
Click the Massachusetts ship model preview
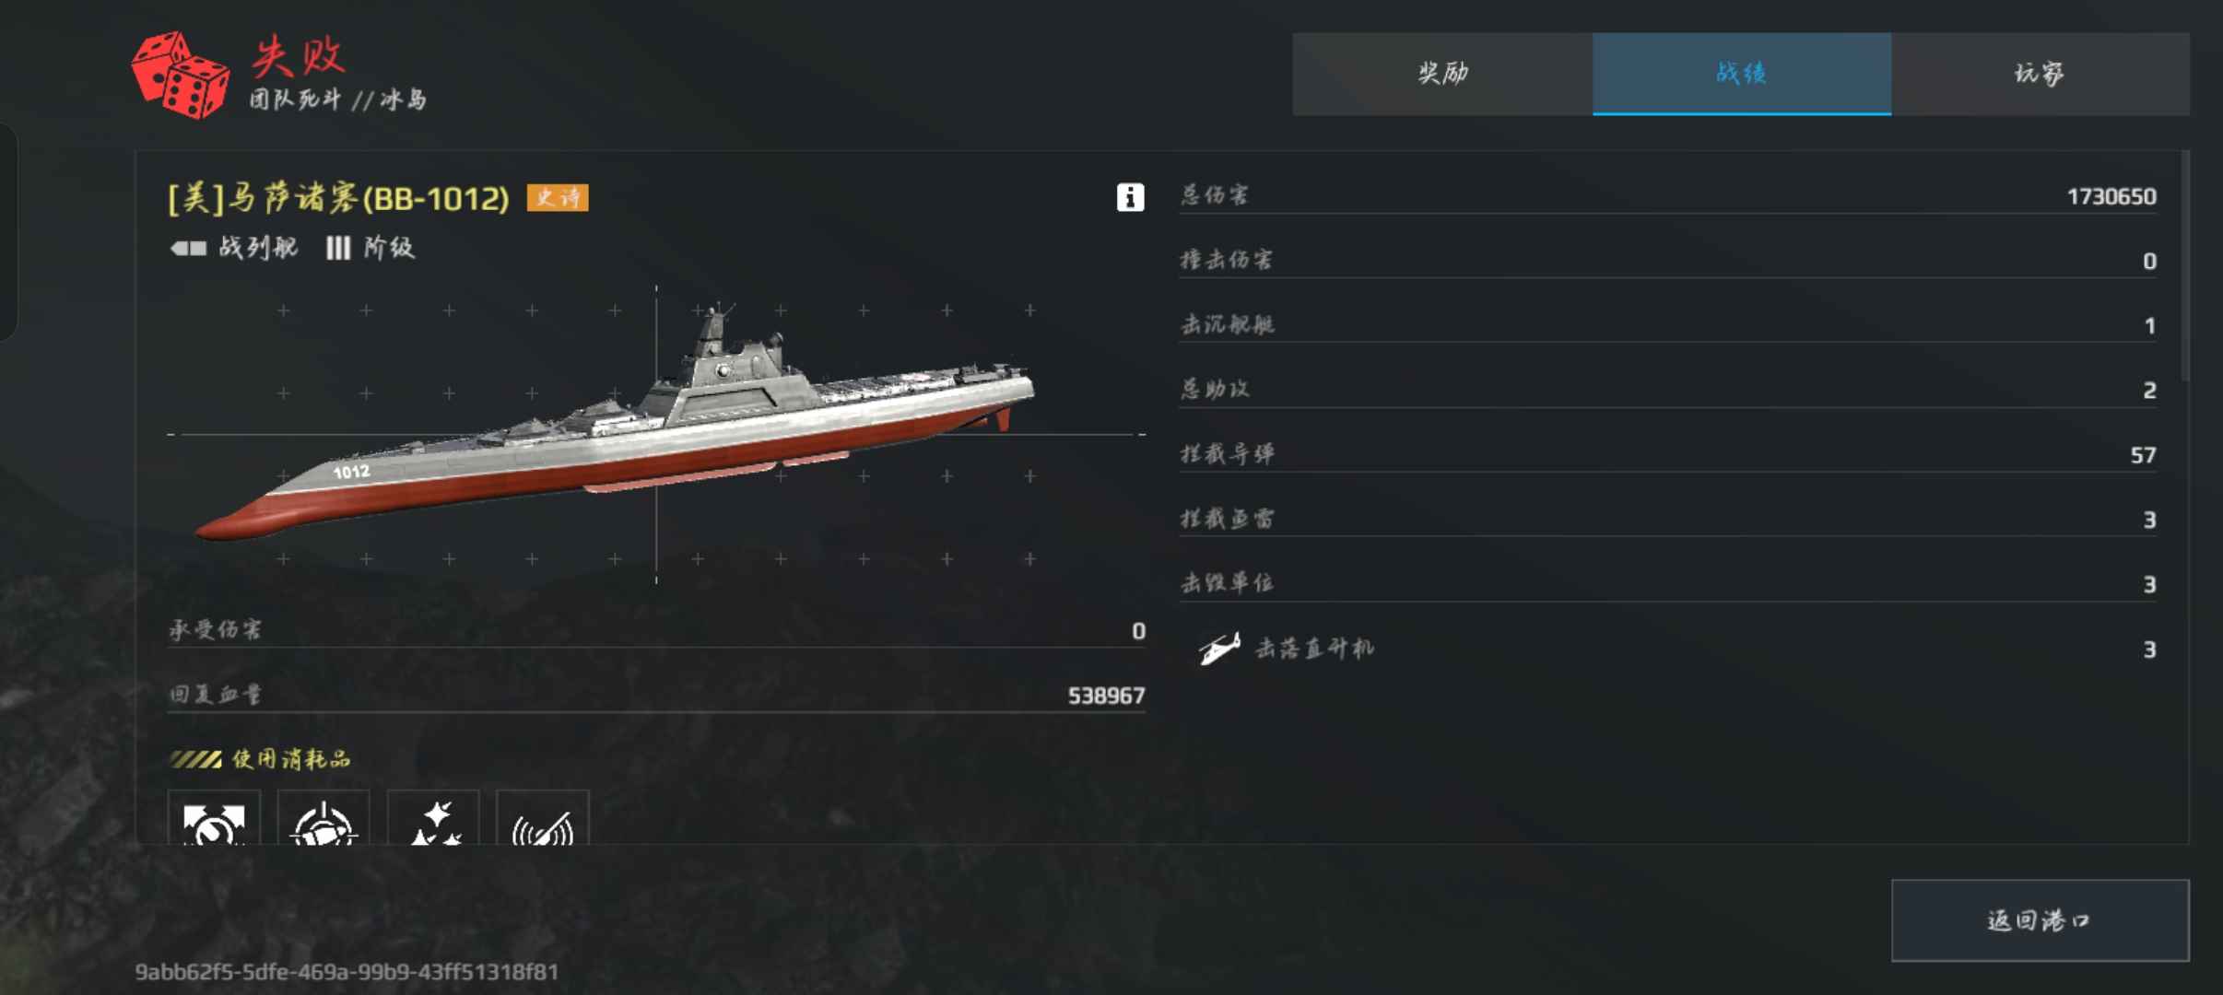coord(615,424)
